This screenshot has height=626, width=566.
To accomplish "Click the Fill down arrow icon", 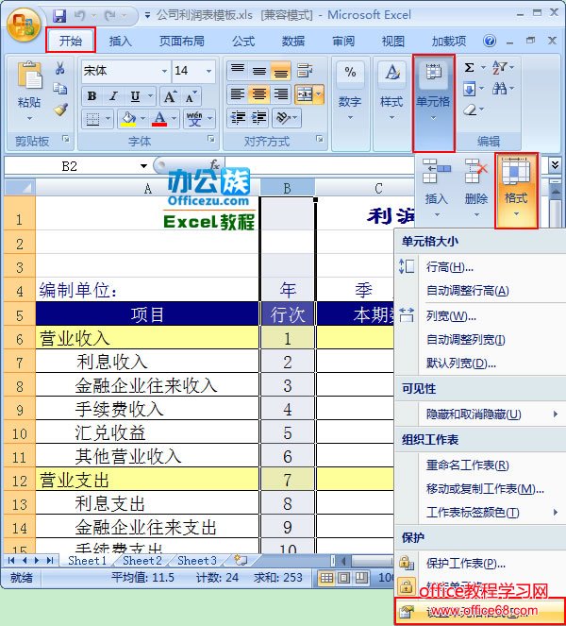I will click(x=470, y=89).
